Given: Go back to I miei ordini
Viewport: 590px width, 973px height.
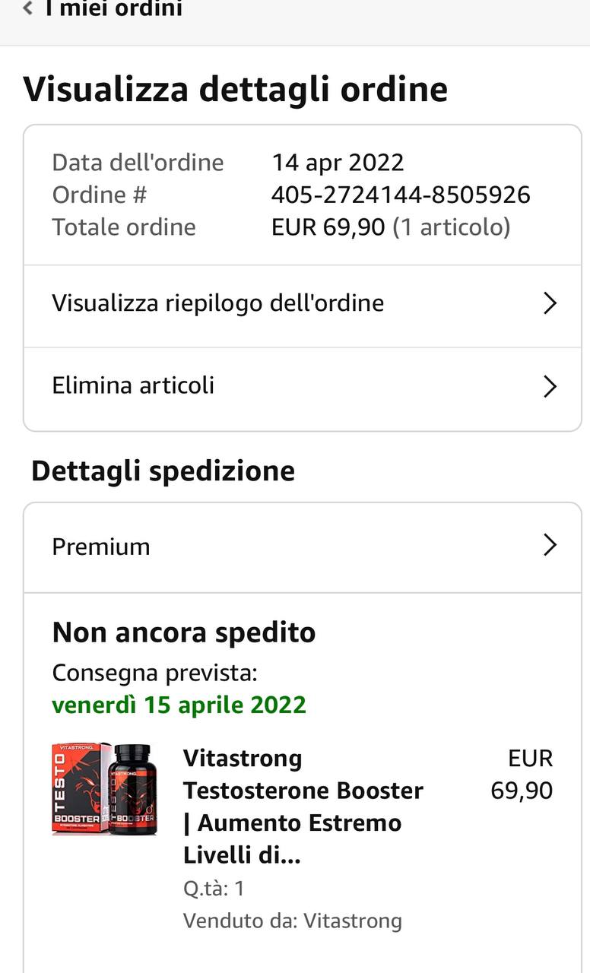Looking at the screenshot, I should pos(113,9).
